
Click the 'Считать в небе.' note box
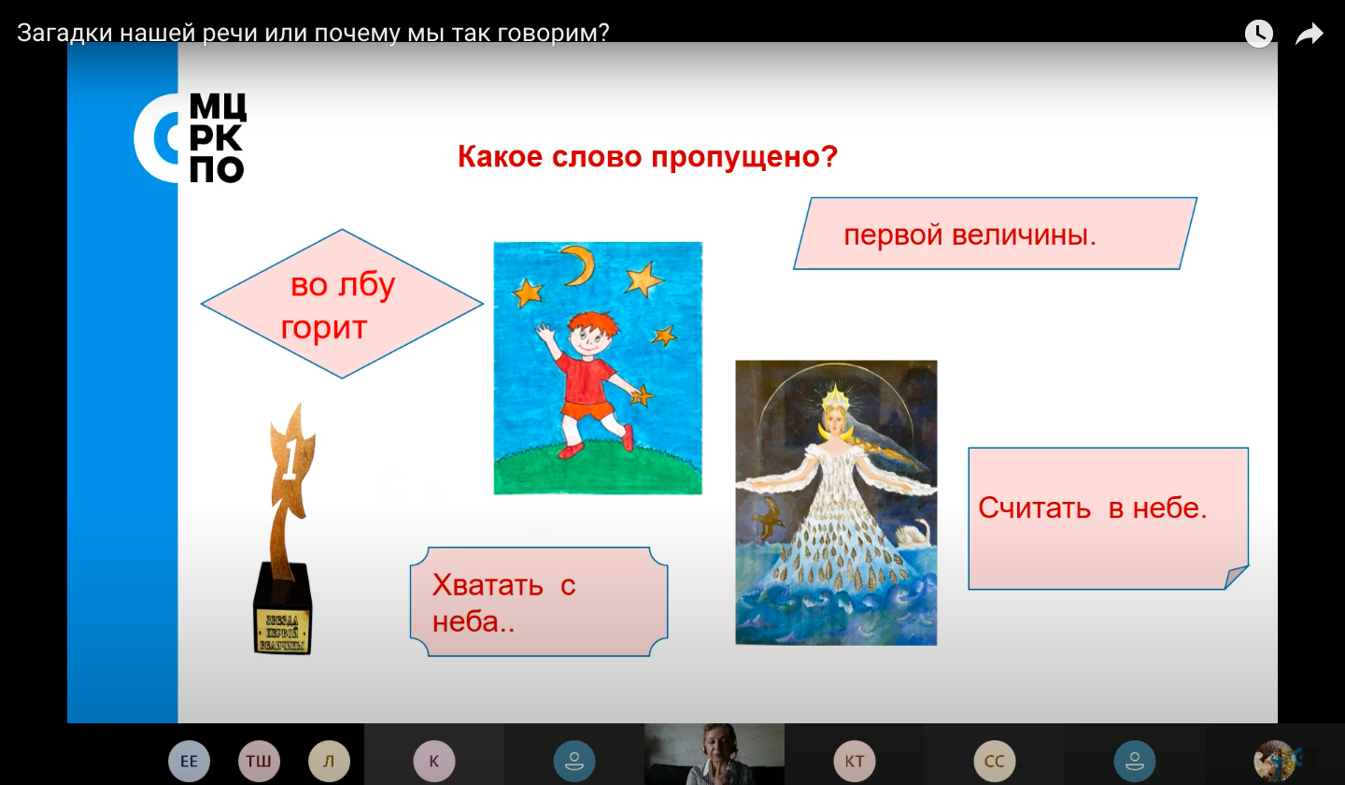1109,519
